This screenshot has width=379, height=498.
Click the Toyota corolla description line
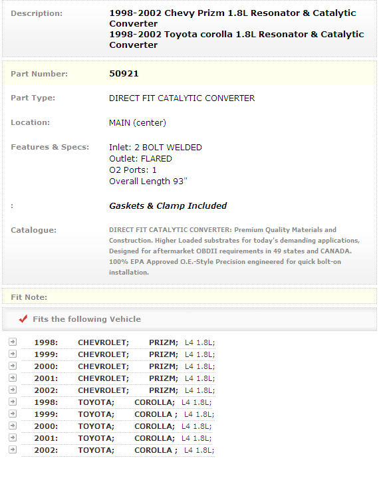(x=236, y=40)
